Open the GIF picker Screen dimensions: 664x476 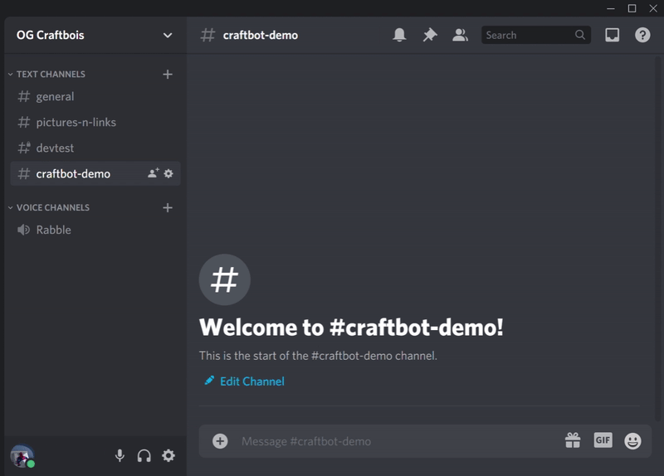pos(603,440)
